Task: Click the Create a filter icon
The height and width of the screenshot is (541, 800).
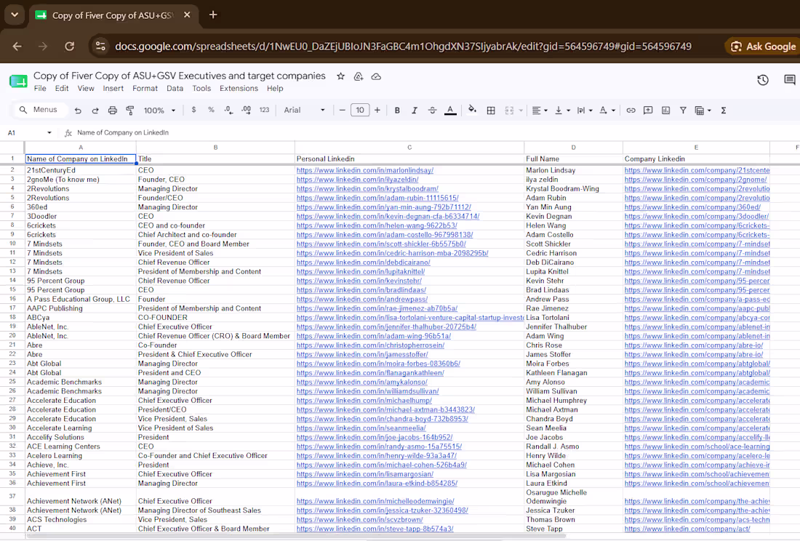Action: [x=683, y=110]
